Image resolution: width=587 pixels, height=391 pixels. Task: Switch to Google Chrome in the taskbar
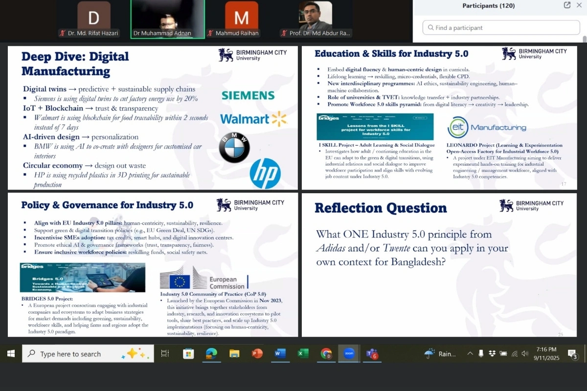click(326, 353)
